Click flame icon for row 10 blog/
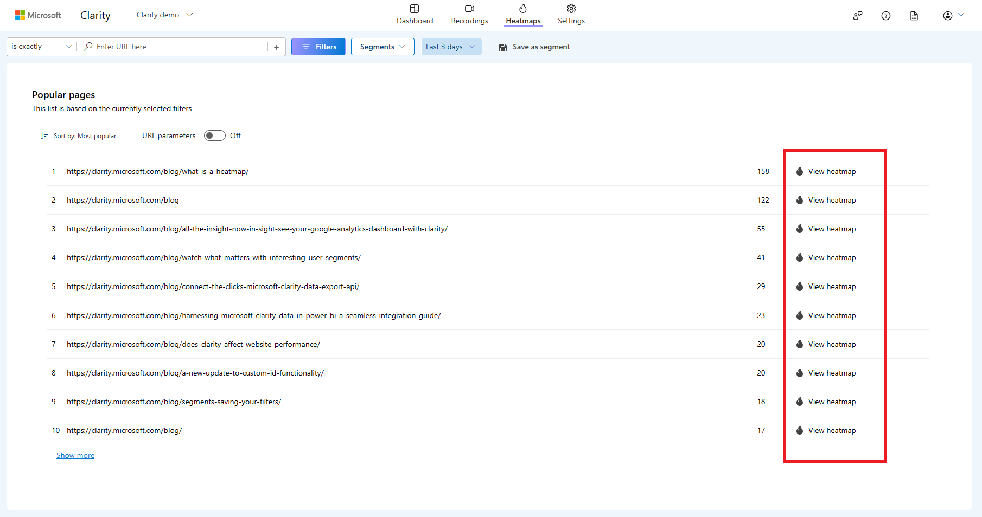The height and width of the screenshot is (517, 982). [x=799, y=430]
